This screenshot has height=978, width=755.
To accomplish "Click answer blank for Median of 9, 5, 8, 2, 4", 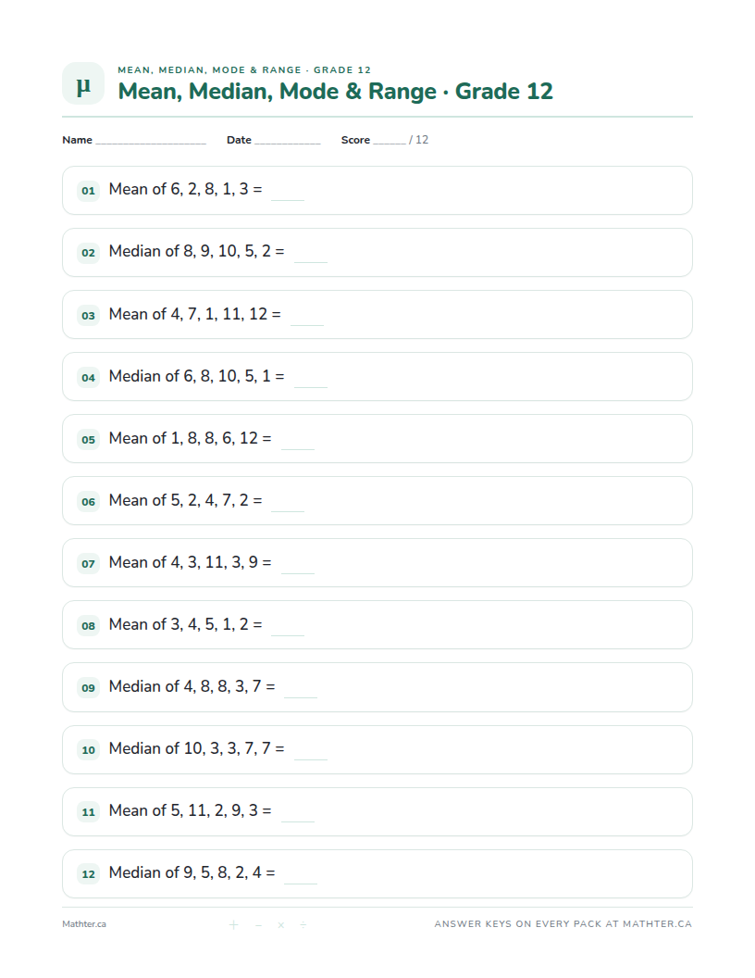I will click(x=301, y=883).
